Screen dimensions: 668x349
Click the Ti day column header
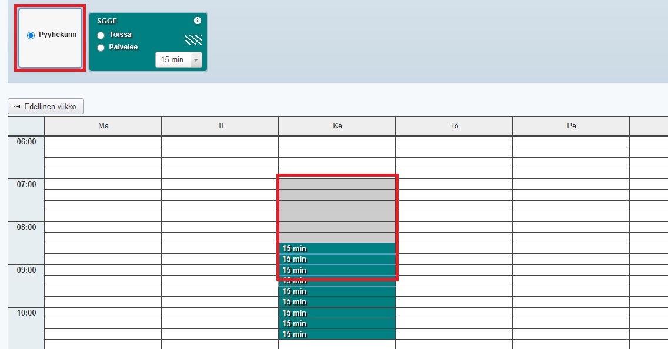220,126
